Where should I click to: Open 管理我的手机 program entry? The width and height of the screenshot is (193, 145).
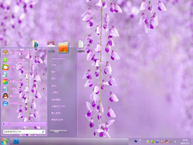click(x=16, y=82)
